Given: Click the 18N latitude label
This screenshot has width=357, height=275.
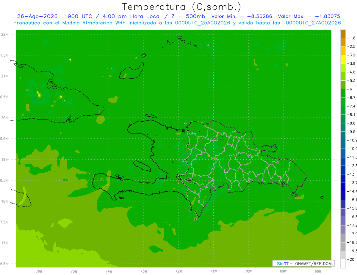Looking at the screenshot, I should 4,201.
